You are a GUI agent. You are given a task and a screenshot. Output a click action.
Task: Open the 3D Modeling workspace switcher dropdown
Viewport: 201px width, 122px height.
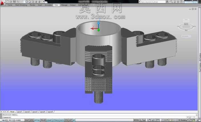coord(182,120)
